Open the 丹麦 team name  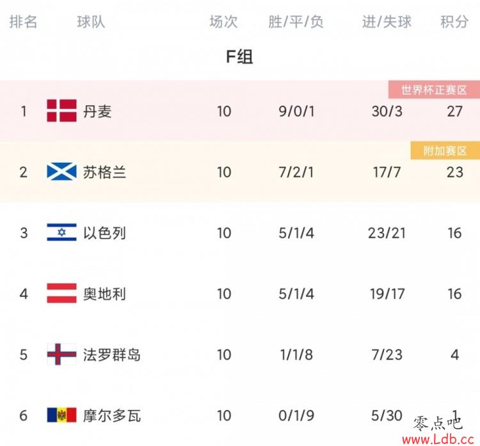click(97, 111)
